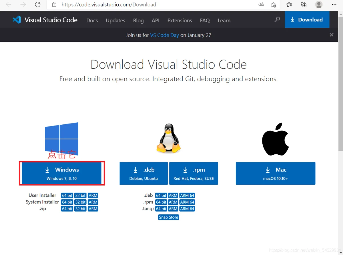Select Linux .deb 64 bit
The image size is (343, 255).
pos(161,196)
